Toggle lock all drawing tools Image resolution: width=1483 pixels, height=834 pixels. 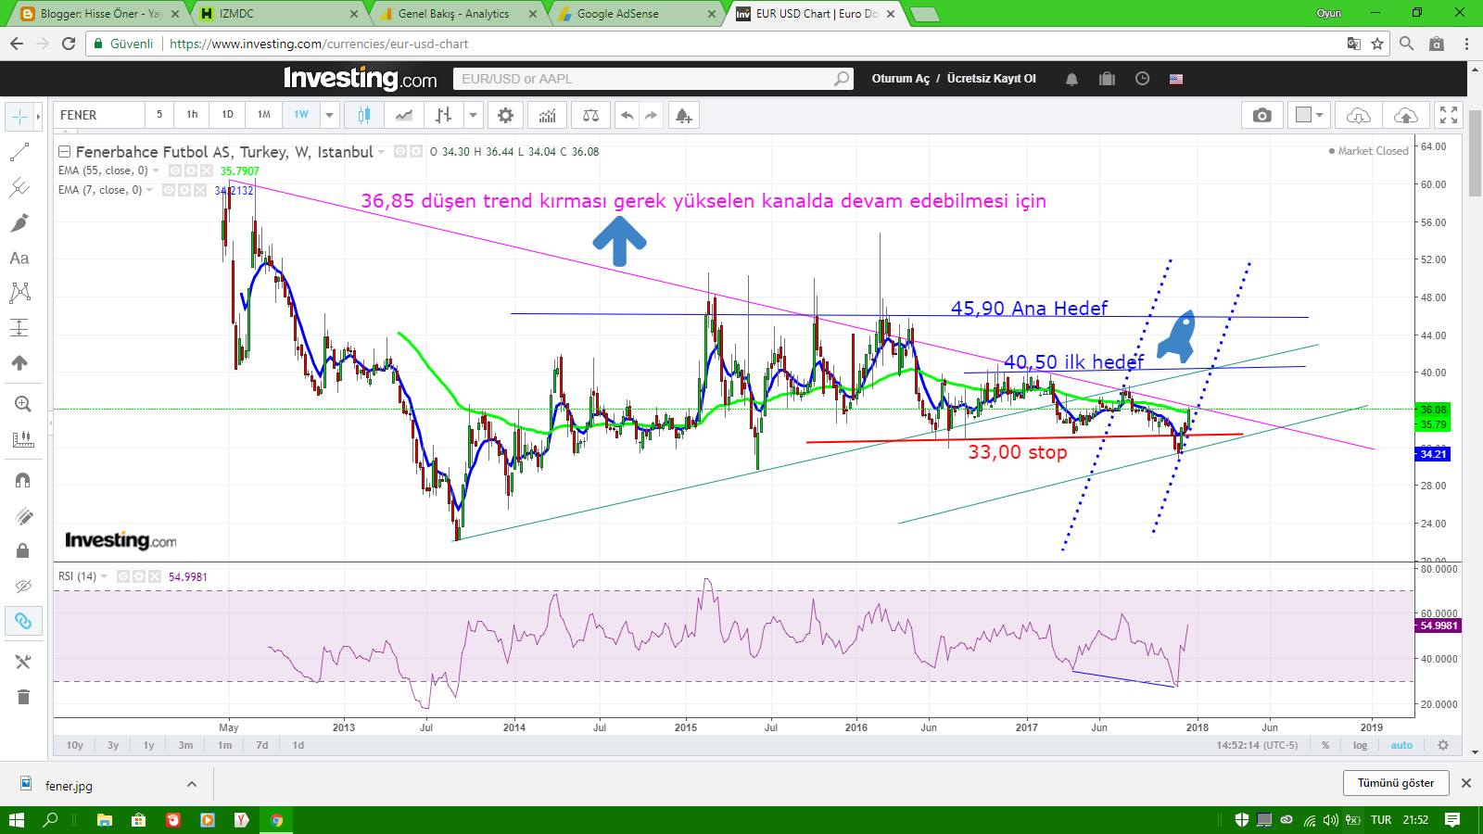coord(23,551)
